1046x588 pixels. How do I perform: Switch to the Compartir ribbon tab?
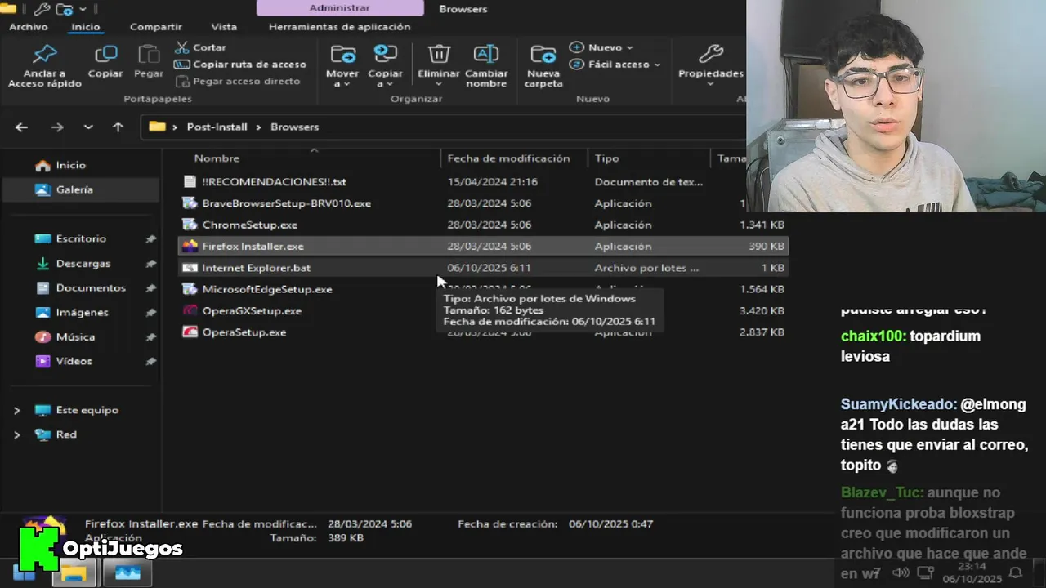click(x=155, y=27)
